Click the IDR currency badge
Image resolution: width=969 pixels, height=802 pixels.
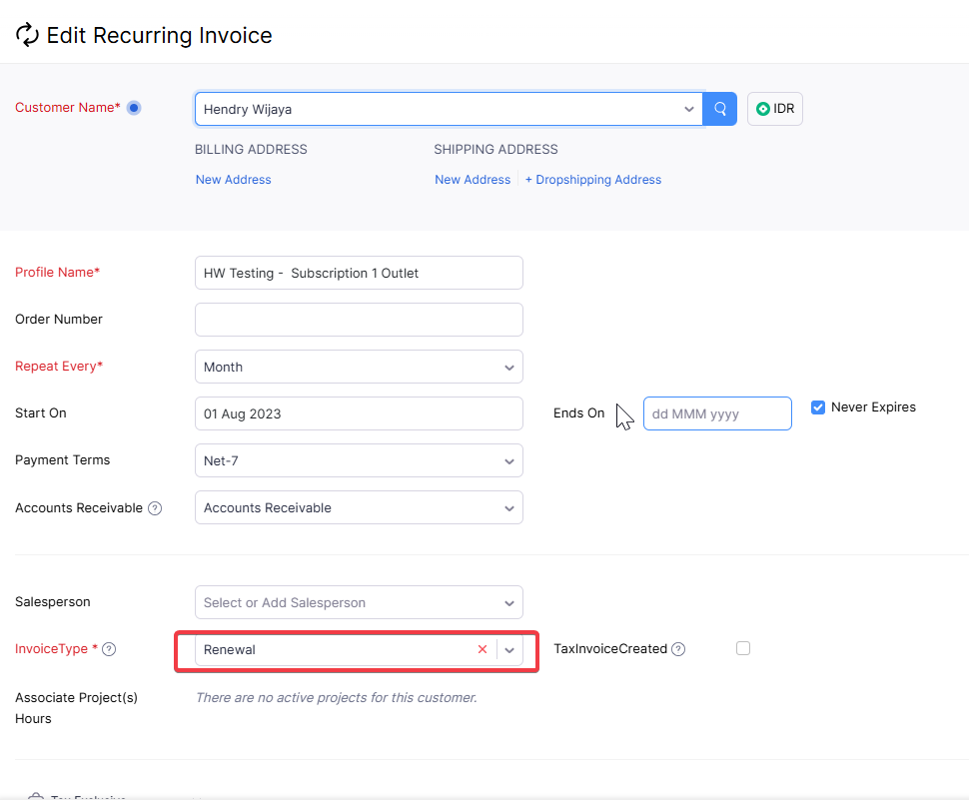775,109
